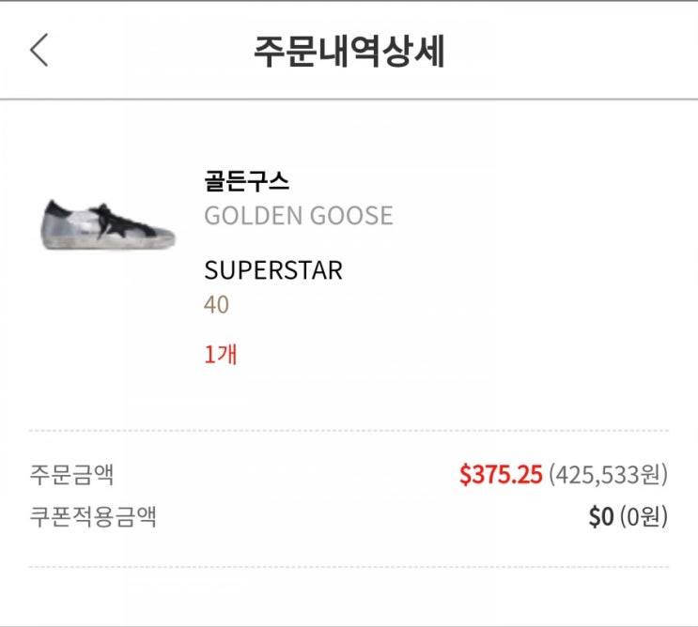Open the Golden Goose sneaker thumbnail
Viewport: 698px width, 627px height.
(x=109, y=223)
